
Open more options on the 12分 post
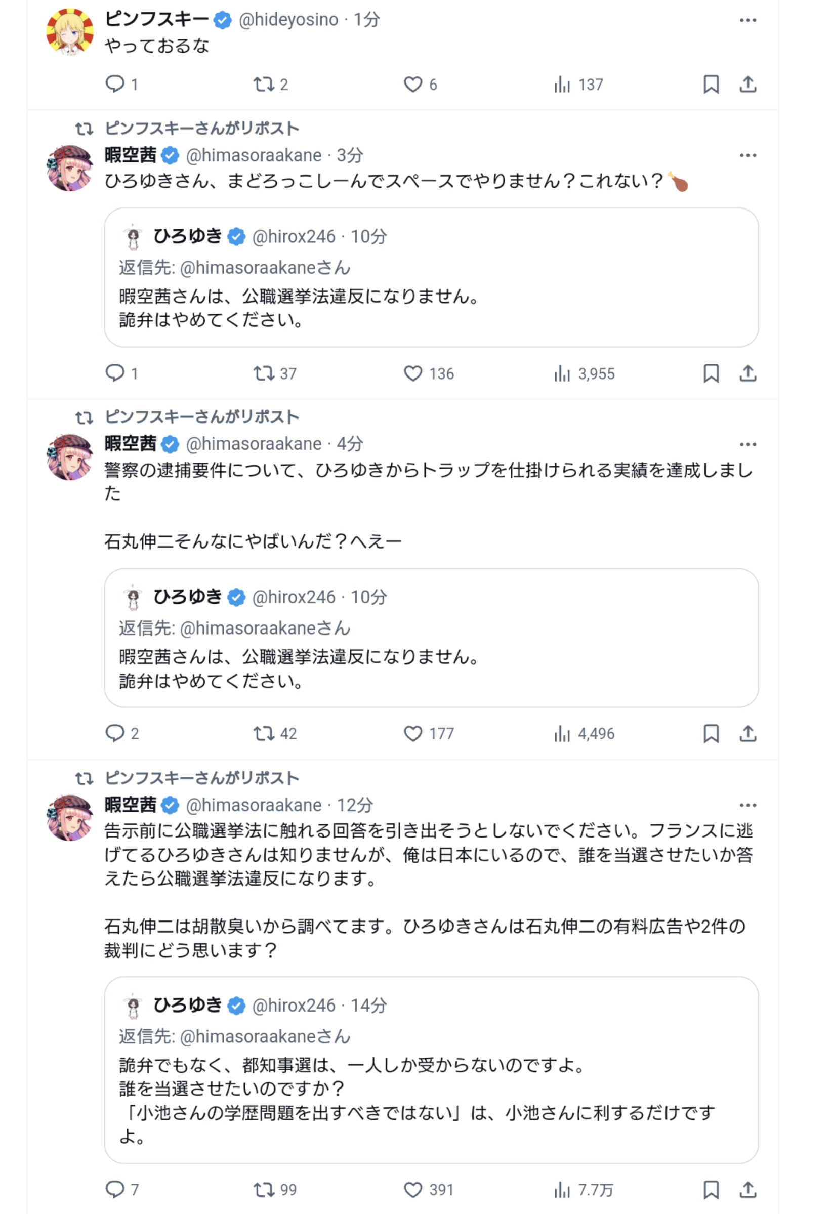(748, 805)
